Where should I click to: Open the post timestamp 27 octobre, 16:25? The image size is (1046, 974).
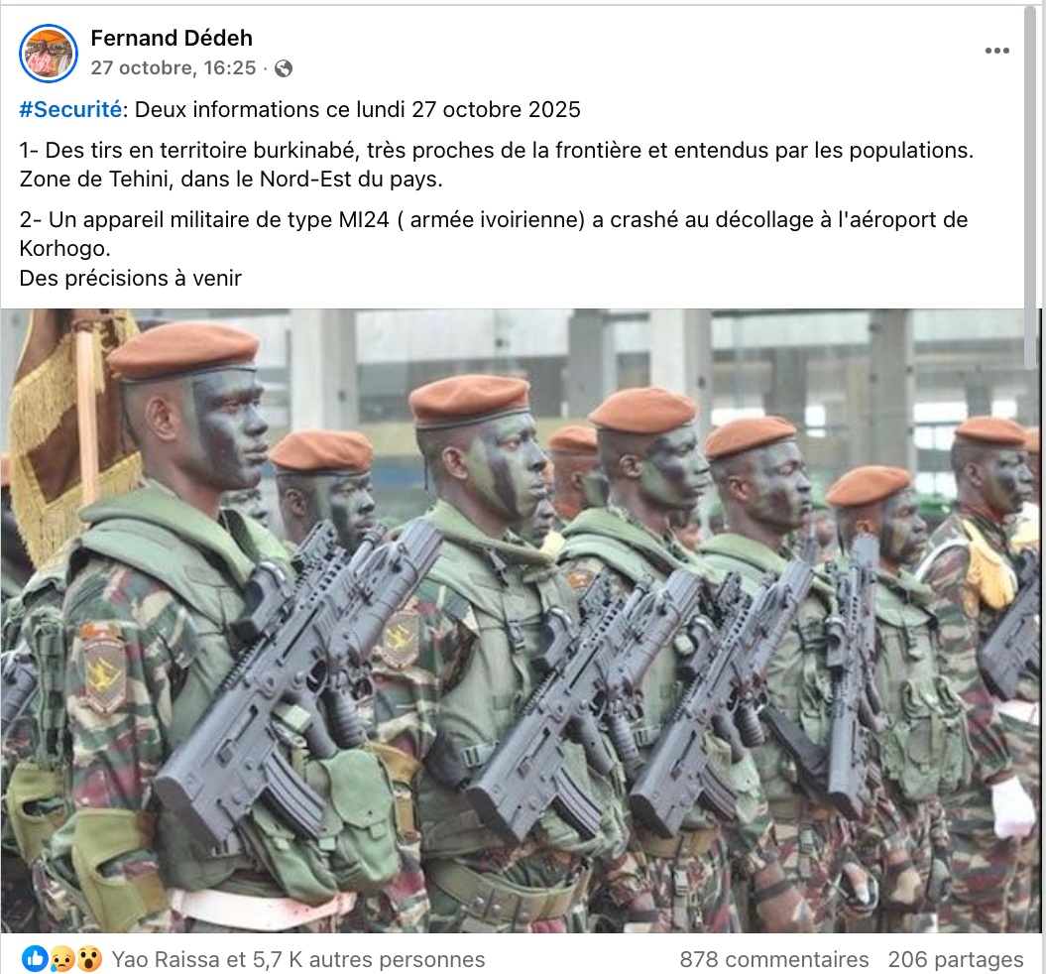click(x=174, y=68)
